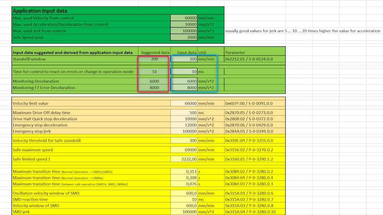
Task: Click parameter 0x284A:01 / S-0-0349.0.0
Action: (249, 131)
